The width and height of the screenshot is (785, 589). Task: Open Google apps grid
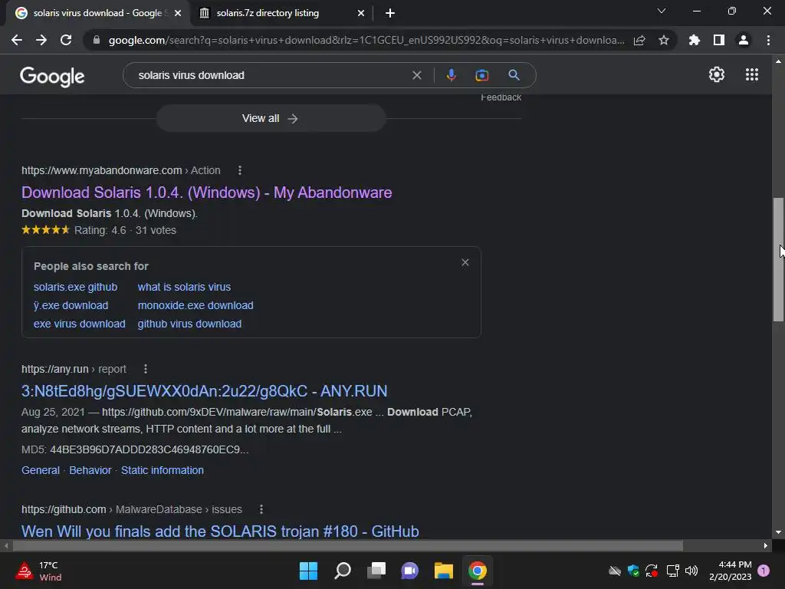[x=752, y=74]
